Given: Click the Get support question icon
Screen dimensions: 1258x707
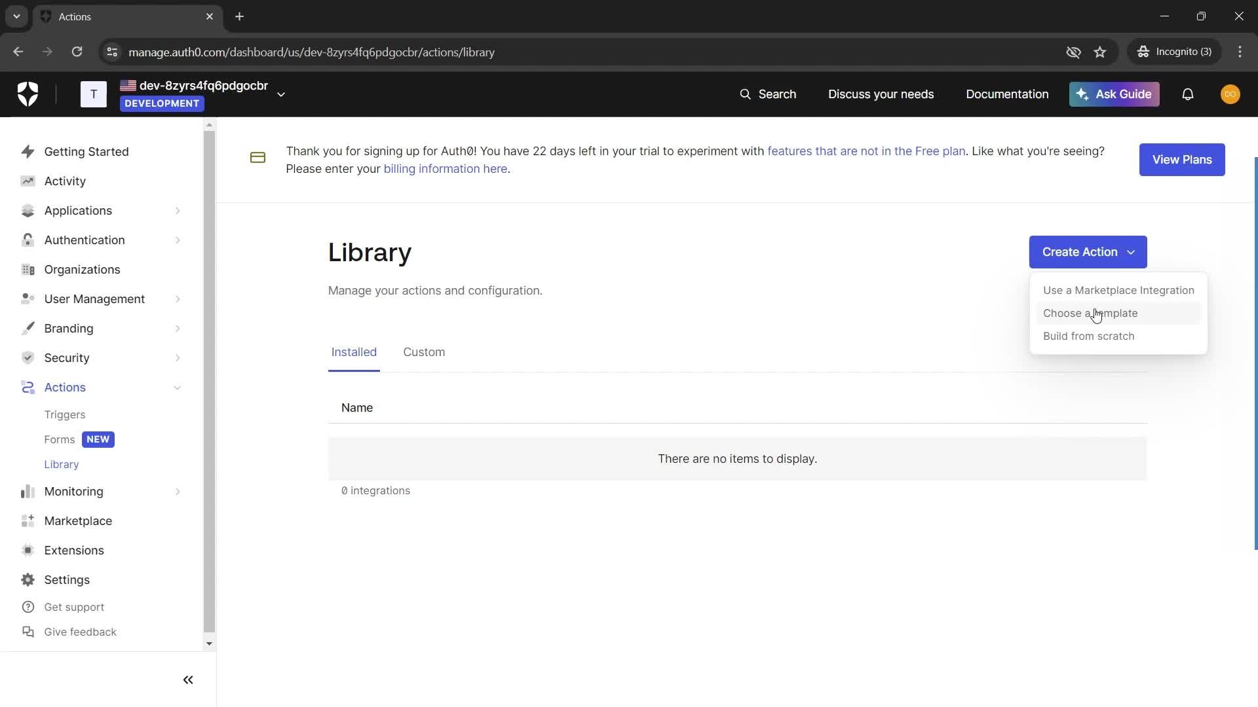Looking at the screenshot, I should [28, 607].
